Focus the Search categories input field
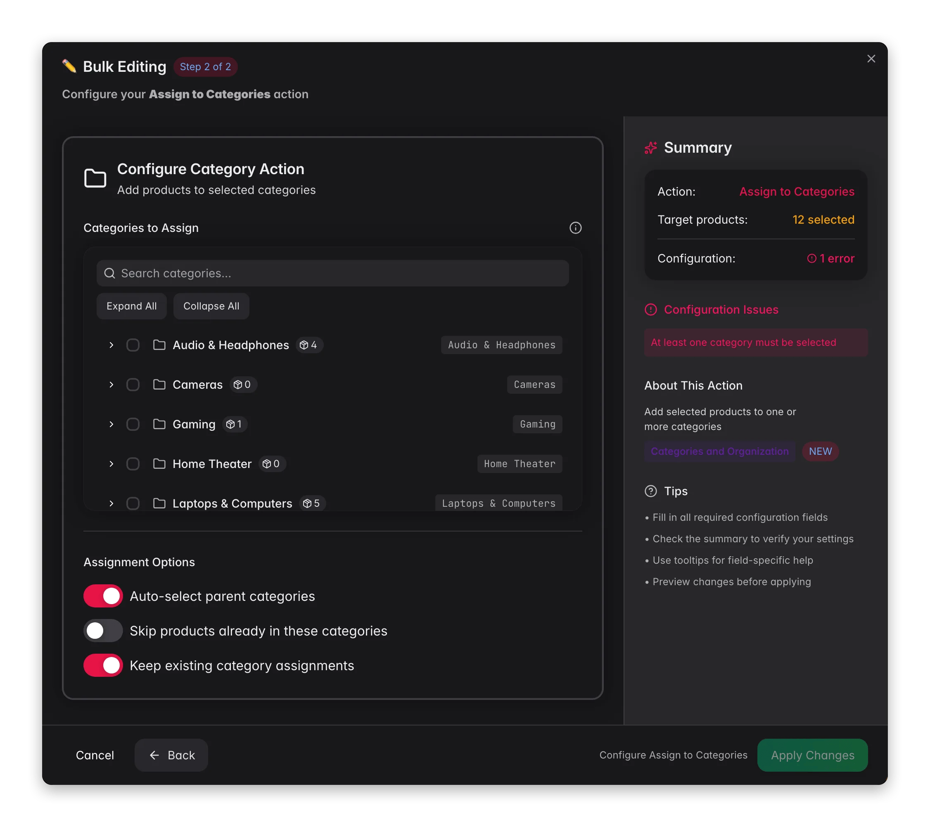This screenshot has height=827, width=930. (332, 273)
